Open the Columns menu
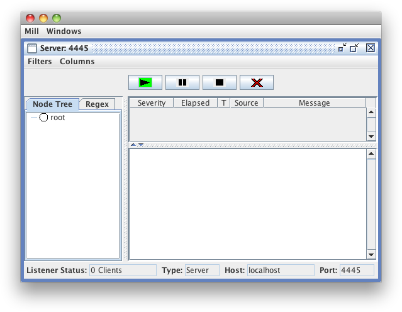402x312 pixels. [x=77, y=62]
